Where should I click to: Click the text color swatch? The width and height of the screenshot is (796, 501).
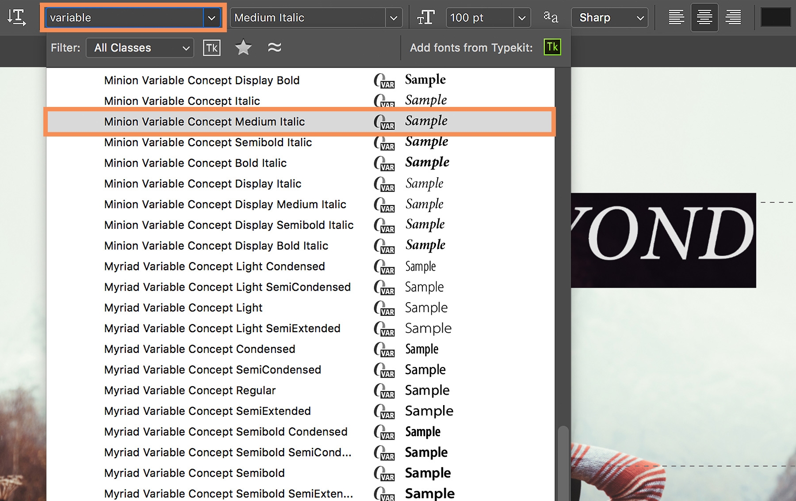776,17
